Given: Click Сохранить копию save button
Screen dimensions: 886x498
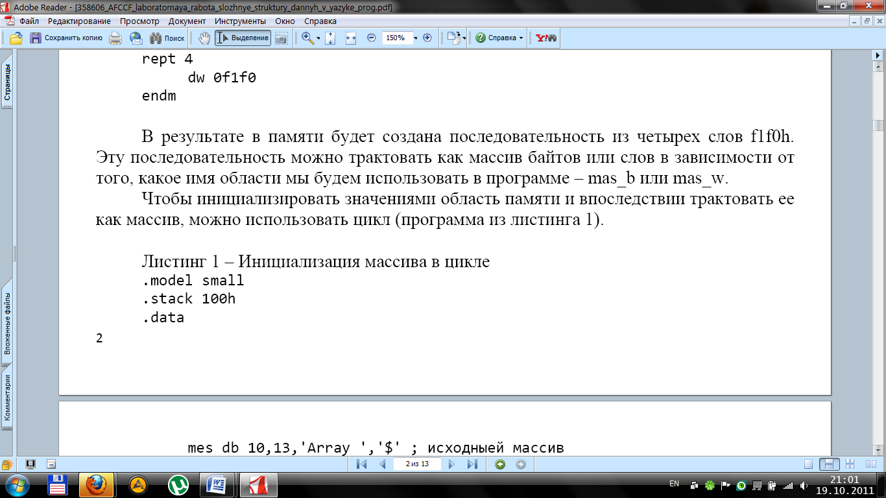Looking at the screenshot, I should point(66,38).
